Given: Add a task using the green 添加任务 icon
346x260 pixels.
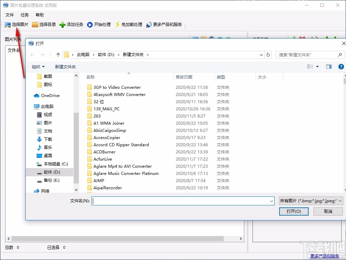Looking at the screenshot, I should (x=71, y=24).
